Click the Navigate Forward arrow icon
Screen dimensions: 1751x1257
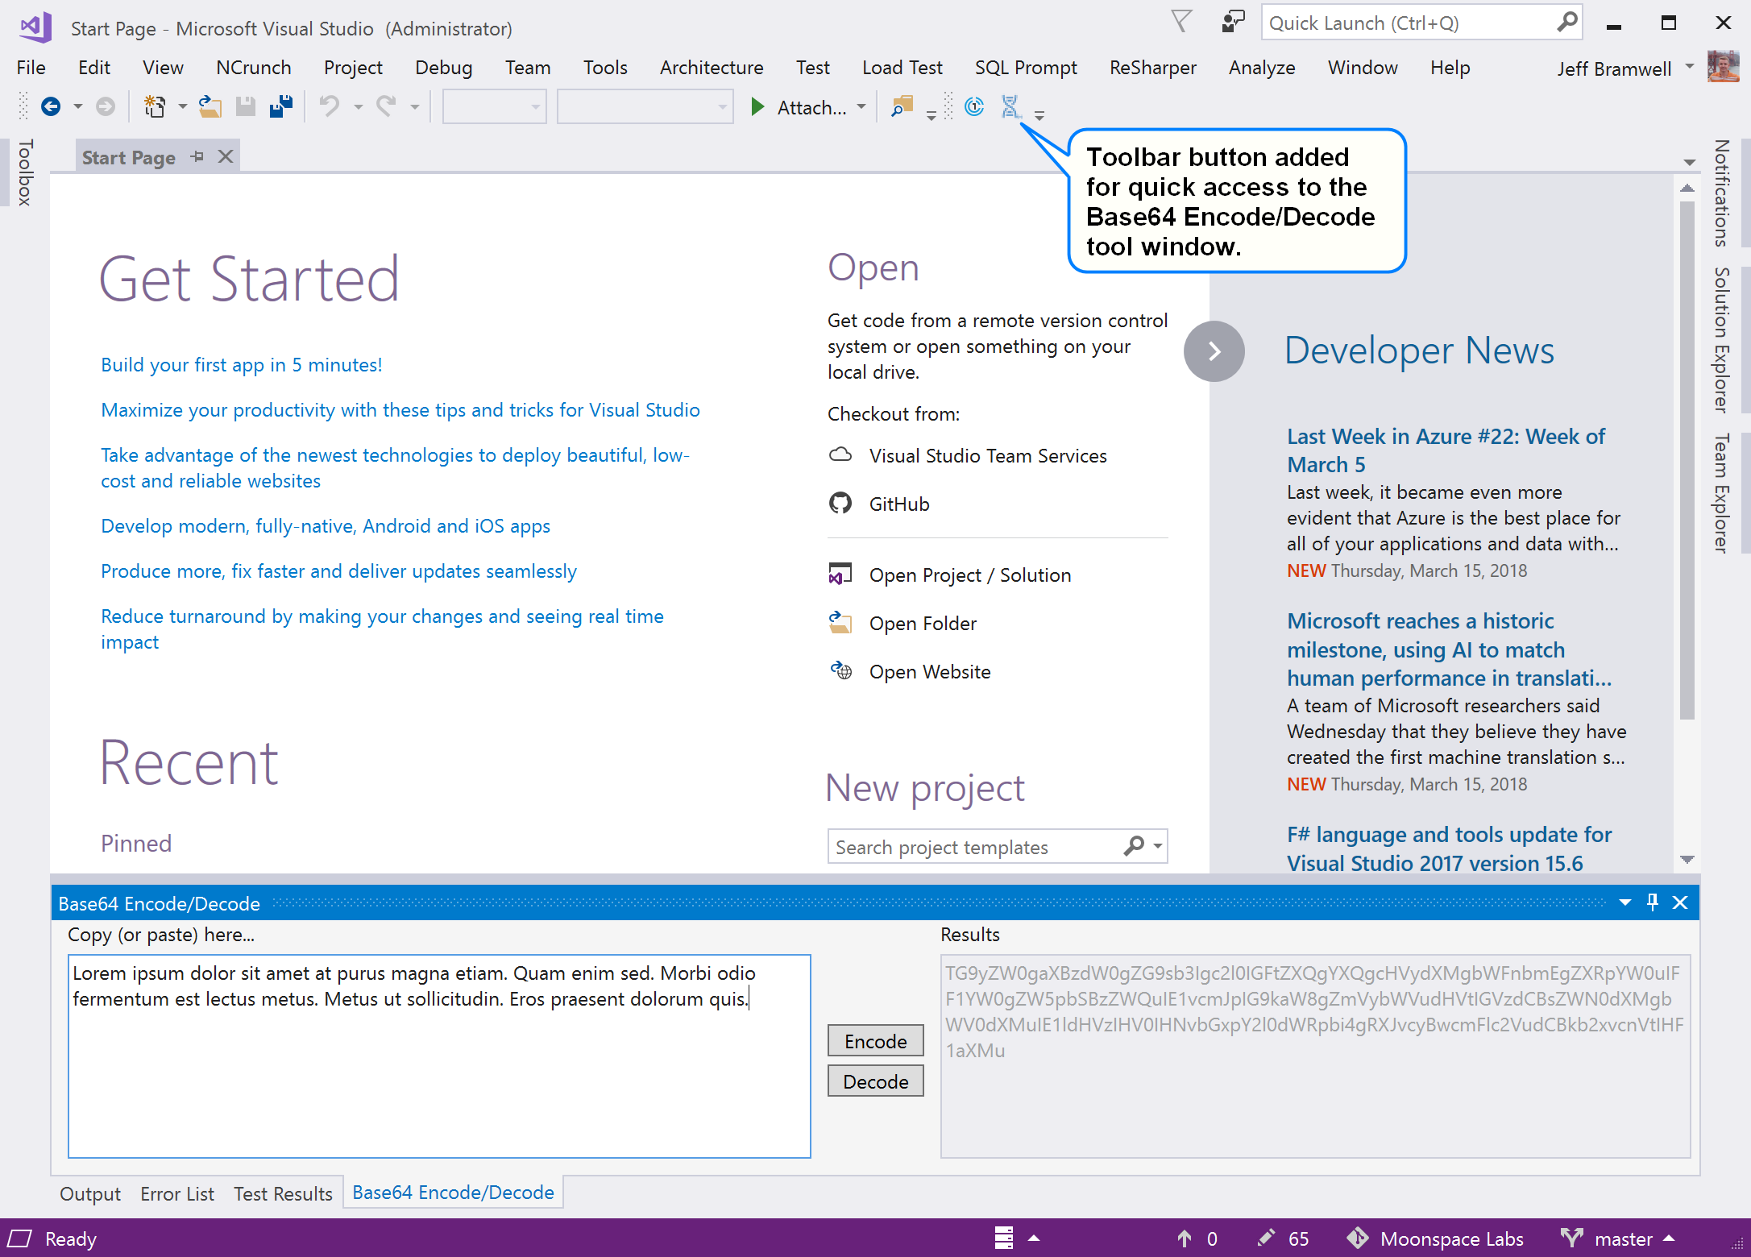tap(106, 106)
